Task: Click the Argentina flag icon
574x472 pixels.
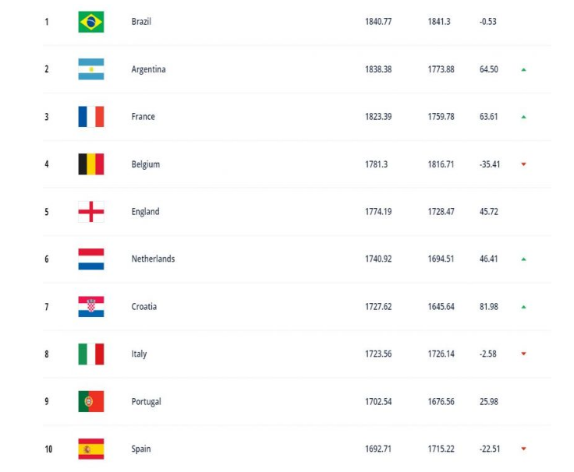Action: tap(91, 69)
